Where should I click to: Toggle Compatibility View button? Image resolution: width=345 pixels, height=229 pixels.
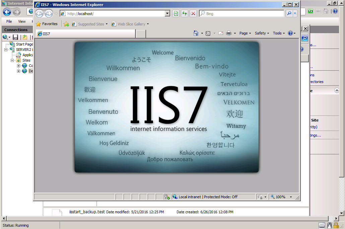pyautogui.click(x=176, y=14)
